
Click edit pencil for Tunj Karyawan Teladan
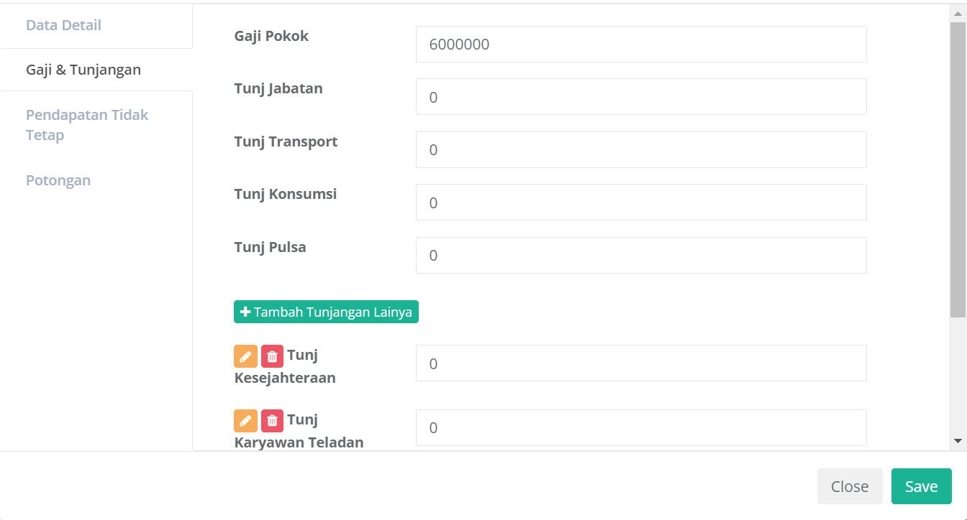click(245, 420)
